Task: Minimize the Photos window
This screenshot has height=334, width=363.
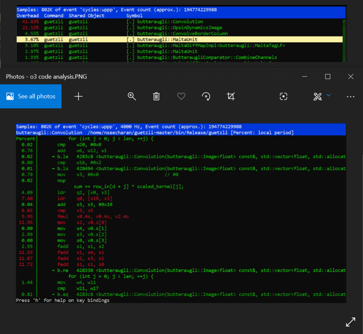Action: point(305,77)
